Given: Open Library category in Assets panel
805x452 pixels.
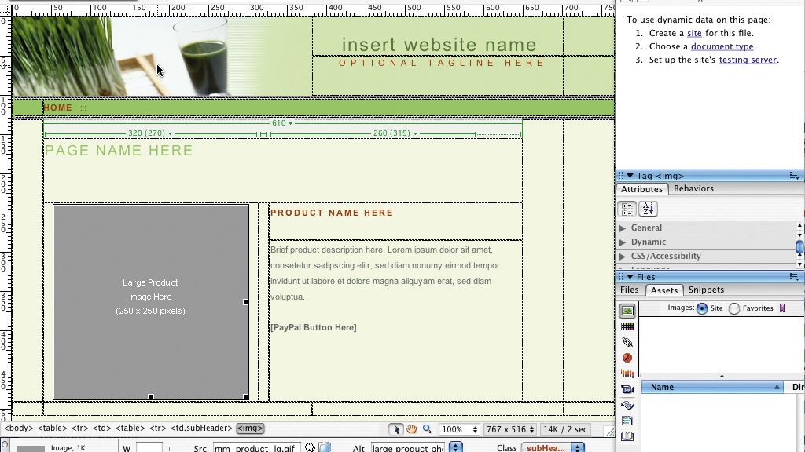Looking at the screenshot, I should pyautogui.click(x=627, y=436).
